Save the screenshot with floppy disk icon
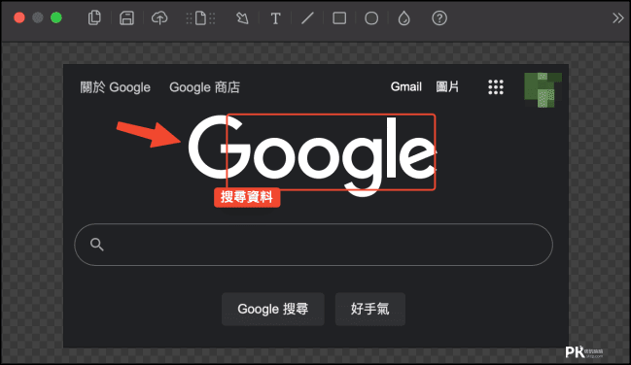 (126, 18)
